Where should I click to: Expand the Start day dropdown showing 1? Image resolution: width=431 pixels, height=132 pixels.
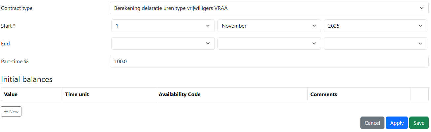(x=163, y=26)
